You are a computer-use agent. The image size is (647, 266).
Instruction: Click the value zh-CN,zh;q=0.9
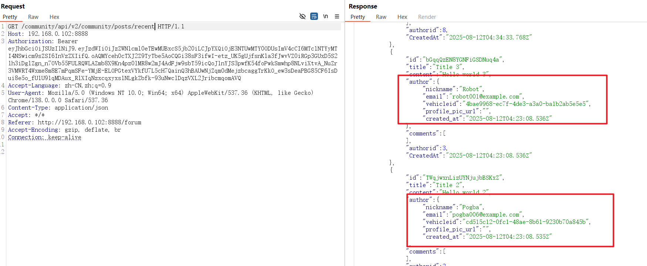point(88,86)
